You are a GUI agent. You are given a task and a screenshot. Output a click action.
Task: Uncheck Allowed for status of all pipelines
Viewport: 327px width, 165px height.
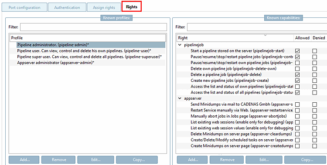297,92
